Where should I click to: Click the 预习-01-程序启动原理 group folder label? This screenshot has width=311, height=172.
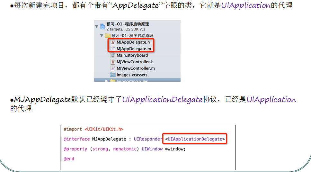click(x=132, y=36)
